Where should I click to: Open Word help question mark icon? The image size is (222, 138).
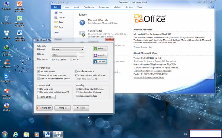click(x=213, y=7)
